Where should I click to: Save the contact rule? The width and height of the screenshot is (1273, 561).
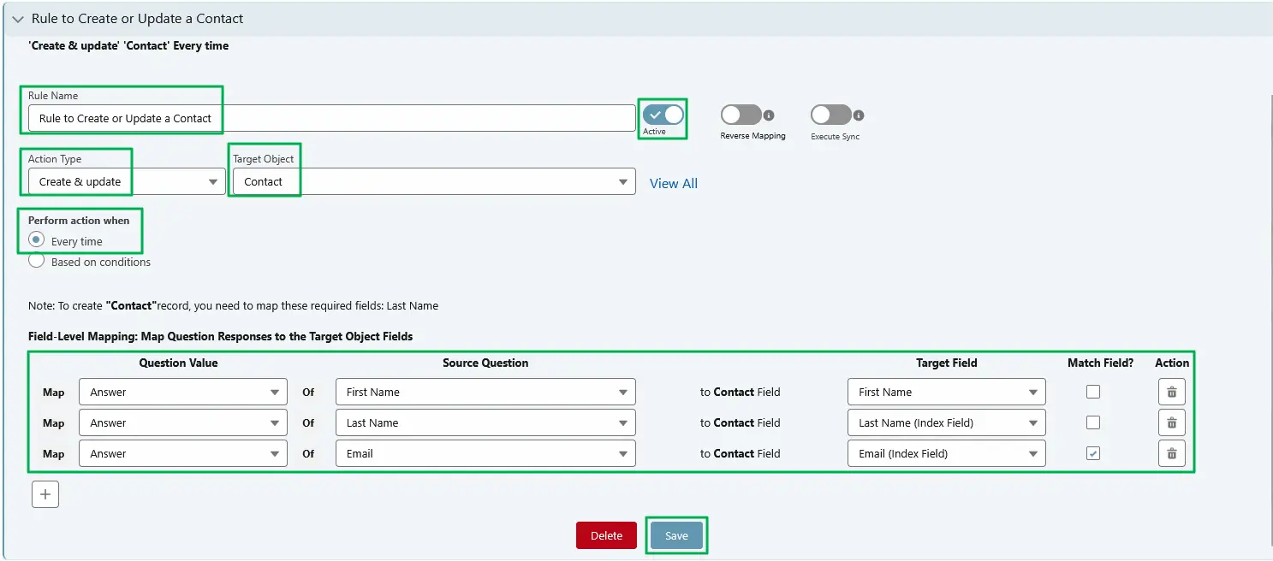[x=676, y=534]
